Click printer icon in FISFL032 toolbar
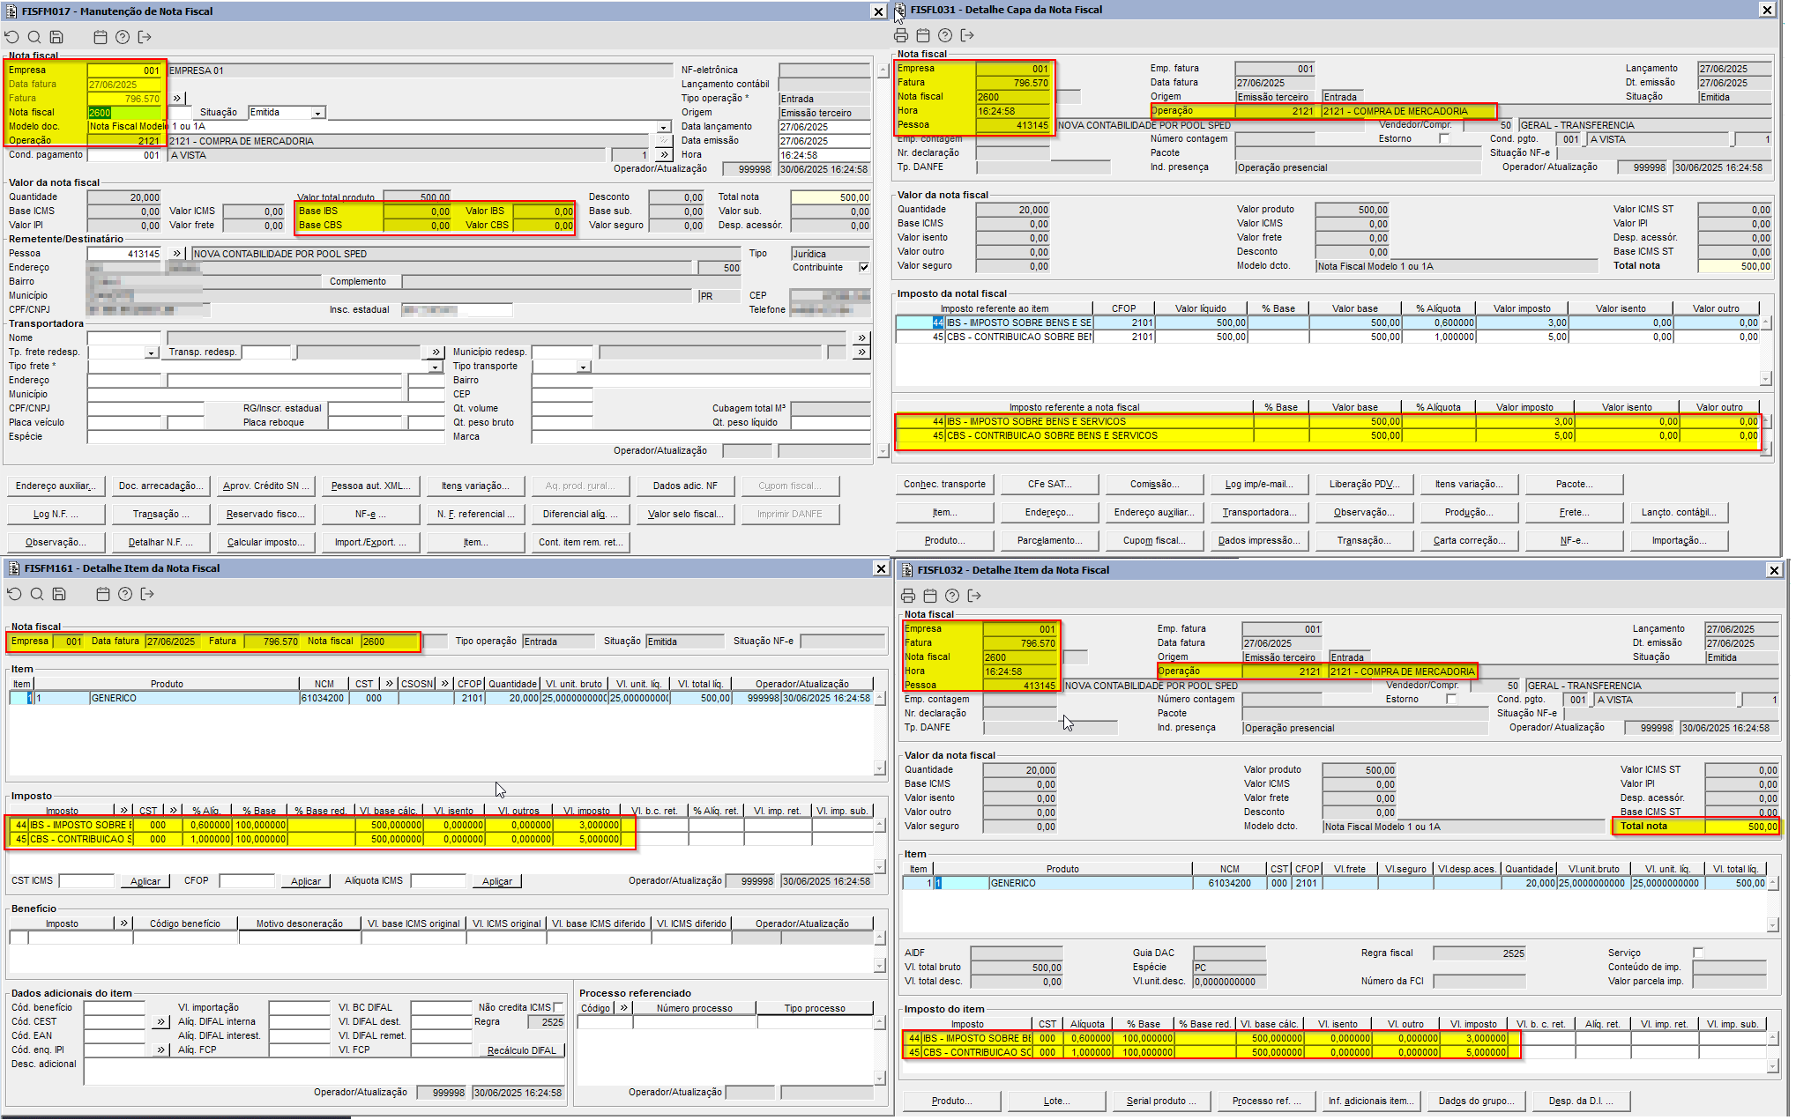1796x1120 pixels. coord(907,596)
